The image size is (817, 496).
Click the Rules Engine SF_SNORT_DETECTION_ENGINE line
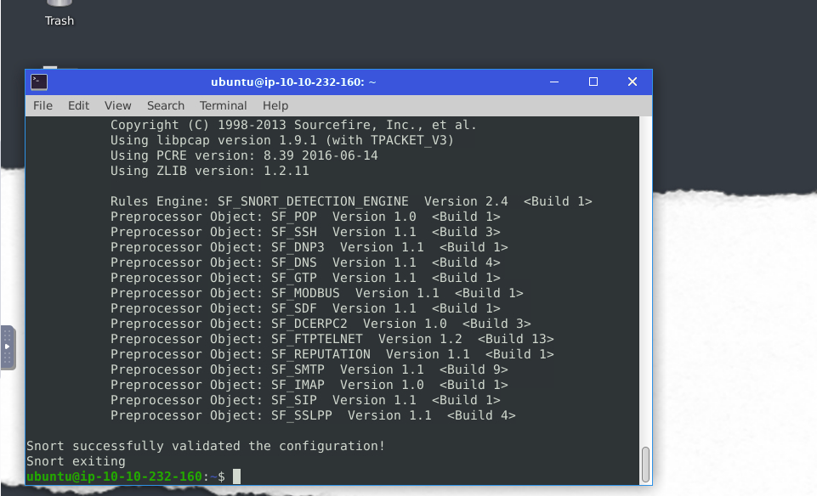(x=350, y=201)
